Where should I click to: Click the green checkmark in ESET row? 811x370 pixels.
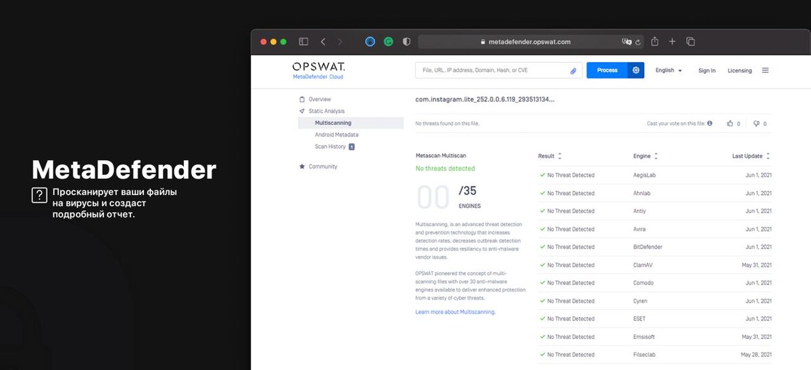[542, 319]
